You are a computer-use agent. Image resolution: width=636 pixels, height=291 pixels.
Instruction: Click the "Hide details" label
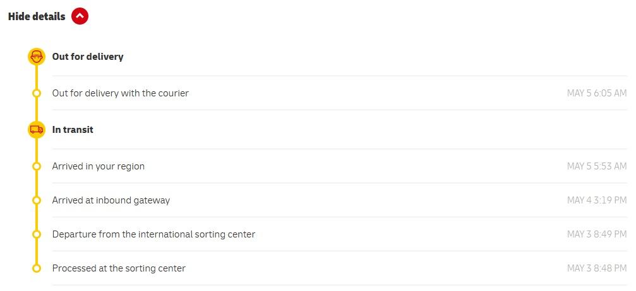pyautogui.click(x=37, y=17)
